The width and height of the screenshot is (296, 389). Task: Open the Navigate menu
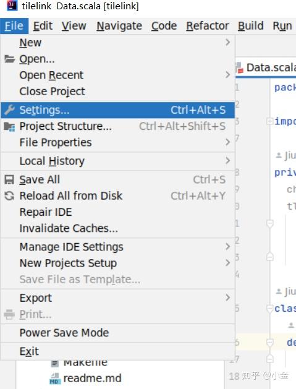tap(119, 26)
